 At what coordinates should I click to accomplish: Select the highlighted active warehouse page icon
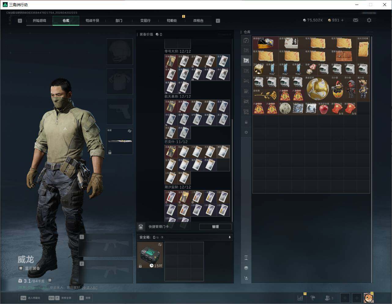click(x=246, y=60)
